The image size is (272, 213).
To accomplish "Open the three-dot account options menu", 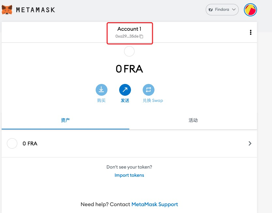I will point(250,32).
